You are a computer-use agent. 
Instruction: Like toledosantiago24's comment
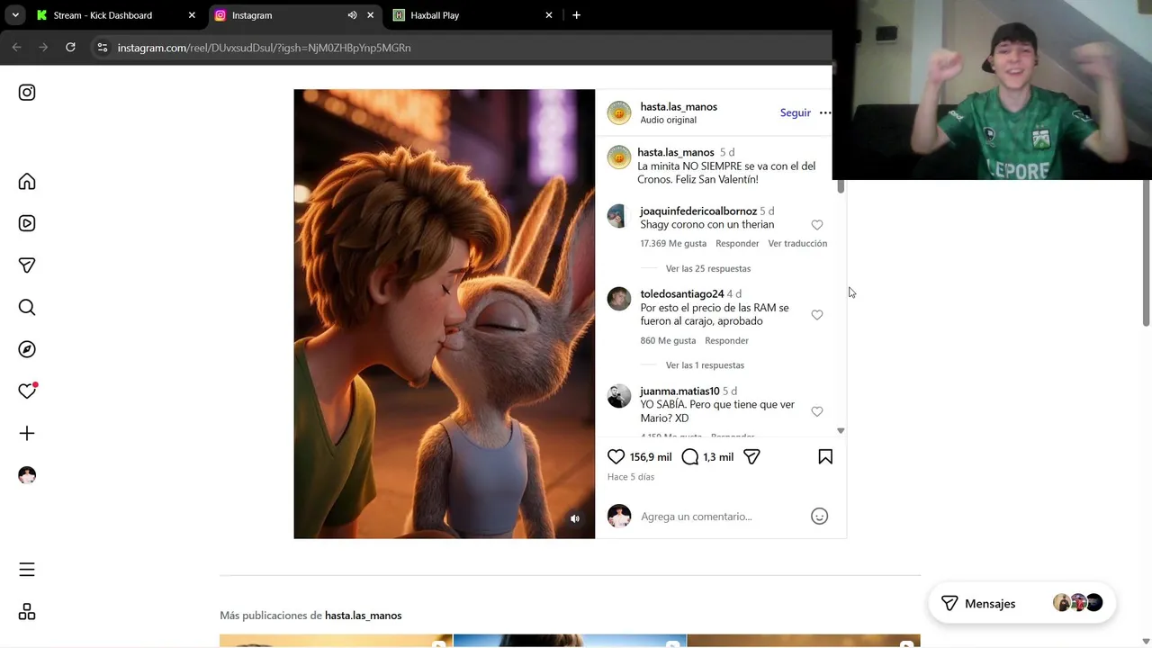(x=817, y=315)
